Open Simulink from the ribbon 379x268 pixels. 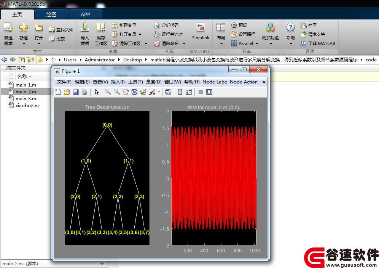click(201, 32)
